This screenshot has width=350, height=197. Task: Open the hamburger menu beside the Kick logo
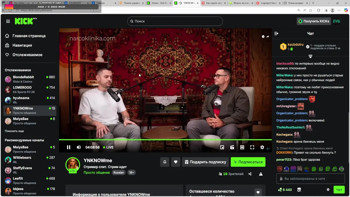click(x=8, y=21)
